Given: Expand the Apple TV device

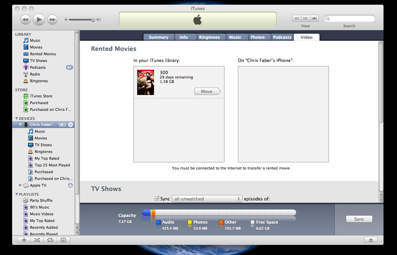Looking at the screenshot, I should (20, 185).
